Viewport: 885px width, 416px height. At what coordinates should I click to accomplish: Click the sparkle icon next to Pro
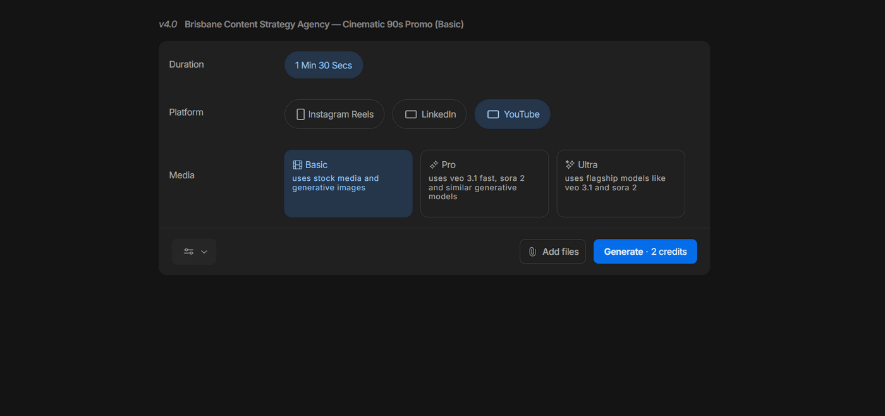[434, 165]
